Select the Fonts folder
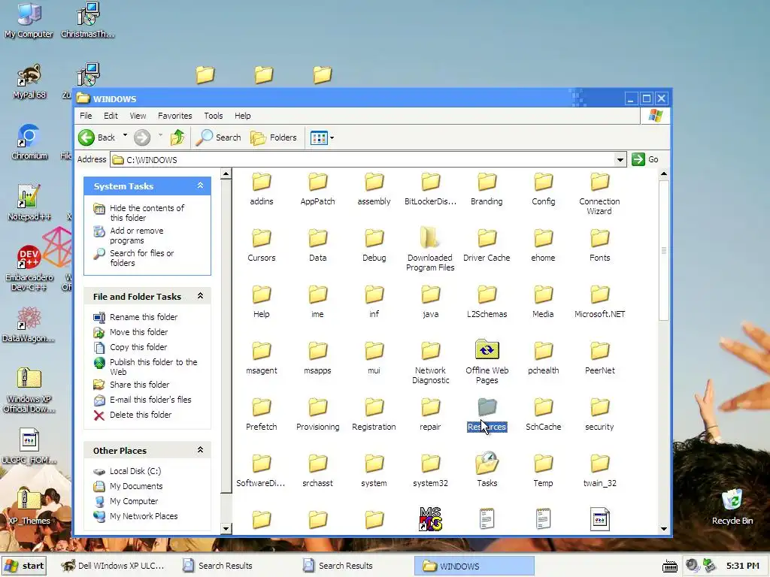This screenshot has height=577, width=770. 599,246
